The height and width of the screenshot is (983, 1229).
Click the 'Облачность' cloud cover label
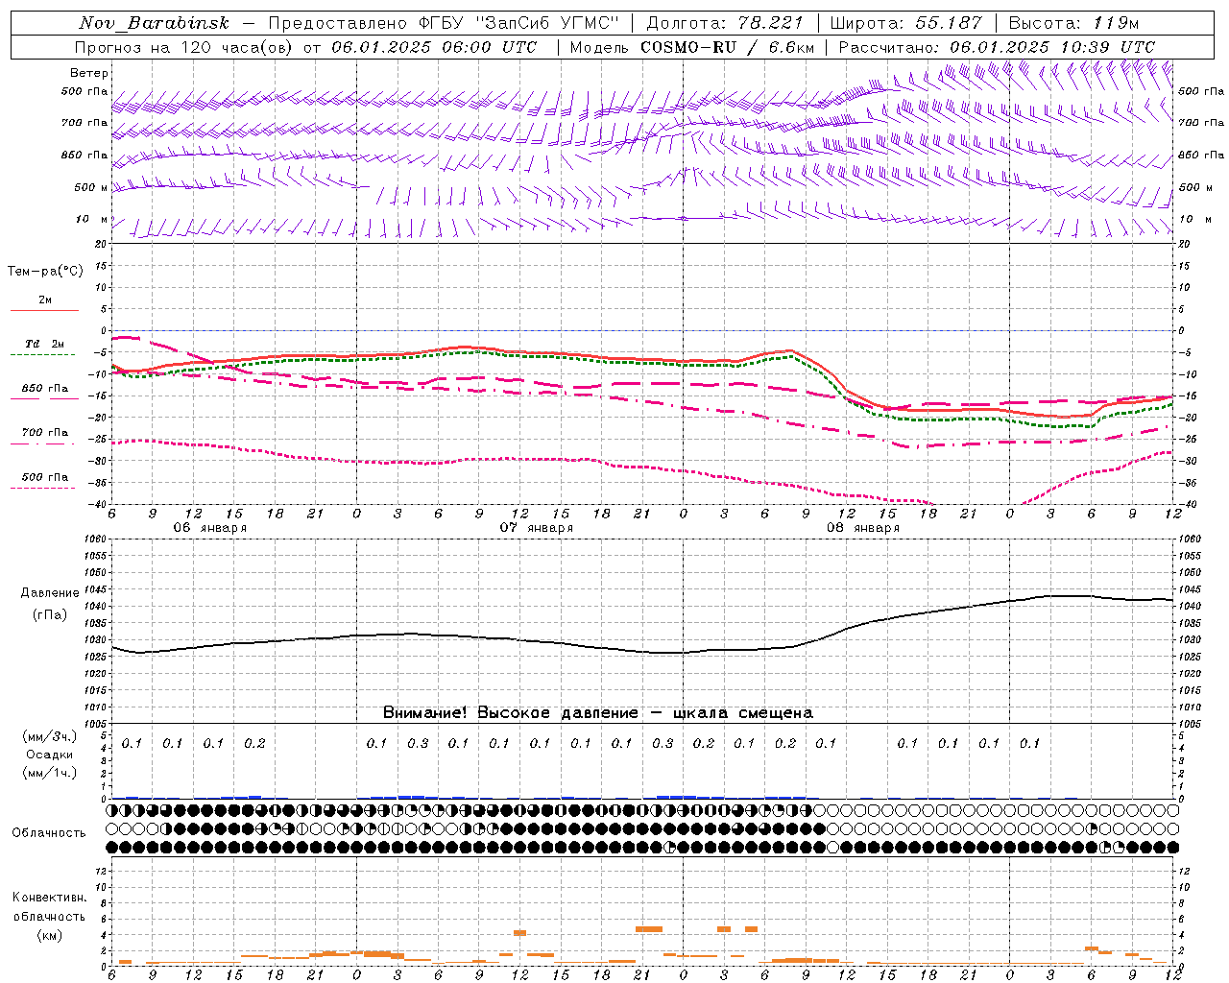click(49, 833)
